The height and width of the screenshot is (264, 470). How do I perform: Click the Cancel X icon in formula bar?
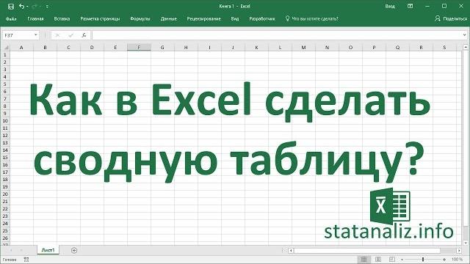(x=57, y=35)
